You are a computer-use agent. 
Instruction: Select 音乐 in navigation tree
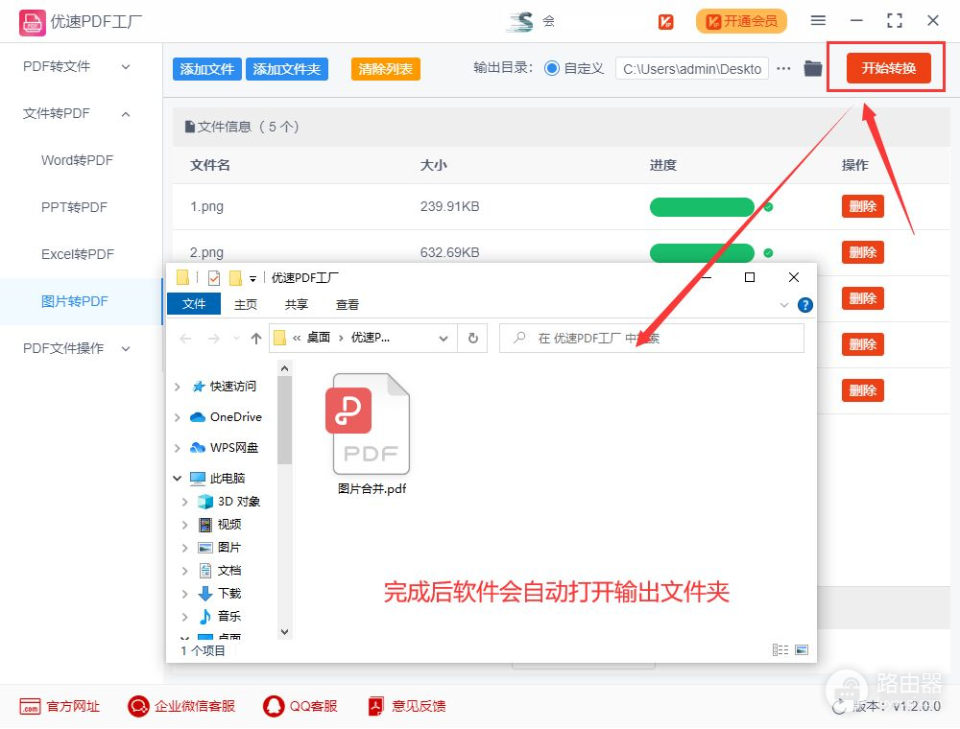click(221, 617)
